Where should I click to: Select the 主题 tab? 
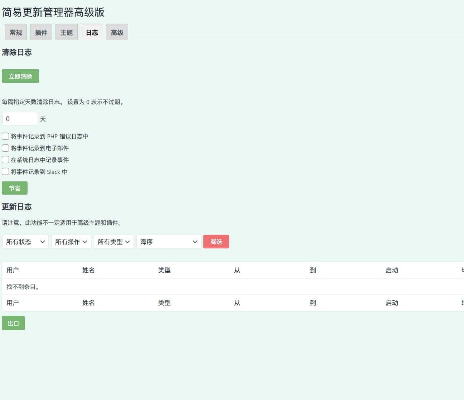click(x=67, y=32)
